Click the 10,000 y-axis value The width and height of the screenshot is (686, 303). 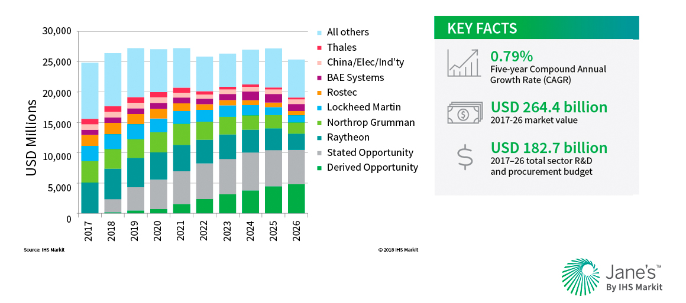coord(57,156)
